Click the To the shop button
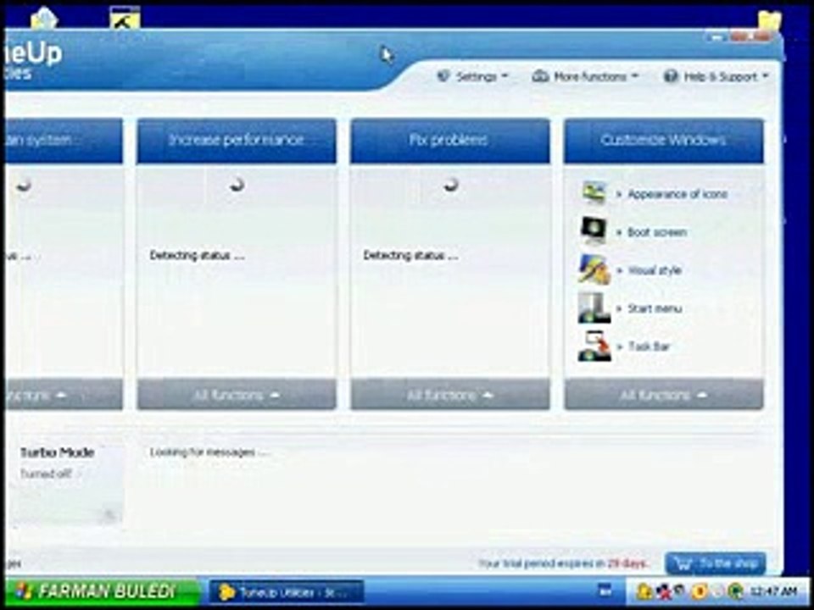This screenshot has height=610, width=814. pos(716,563)
